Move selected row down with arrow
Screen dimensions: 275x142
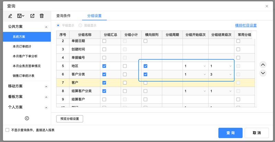click(x=263, y=73)
